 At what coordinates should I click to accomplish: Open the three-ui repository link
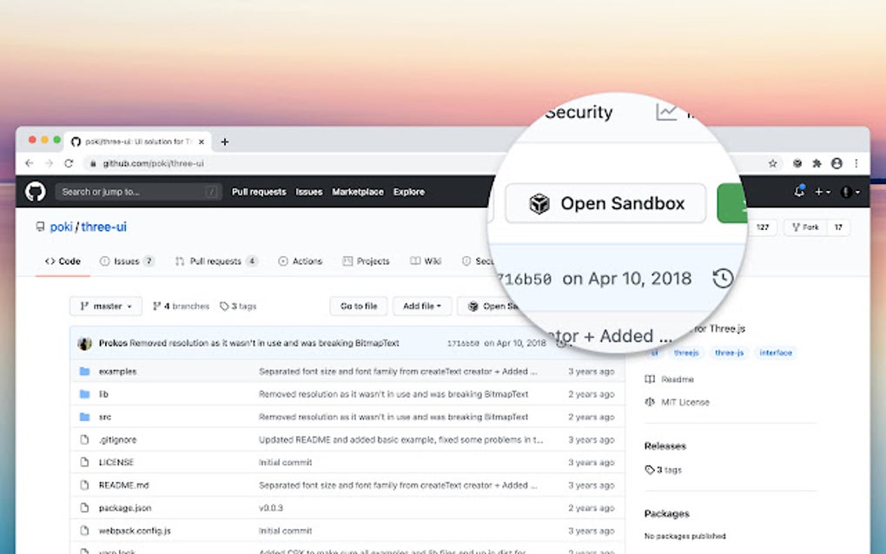coord(104,227)
